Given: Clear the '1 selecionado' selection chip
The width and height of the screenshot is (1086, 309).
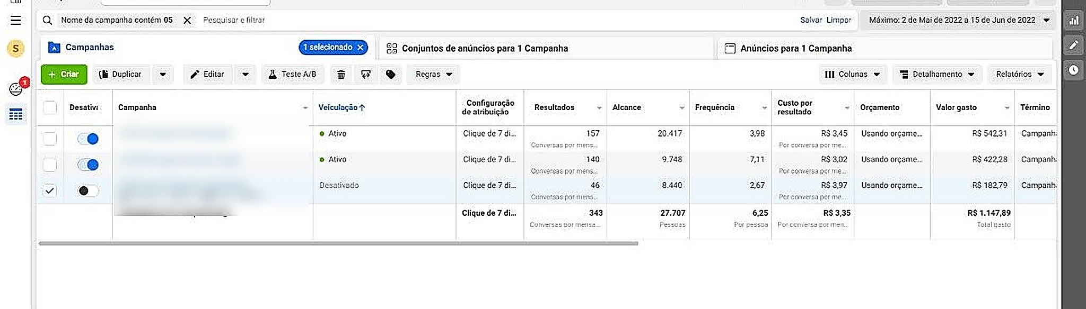Looking at the screenshot, I should (361, 47).
